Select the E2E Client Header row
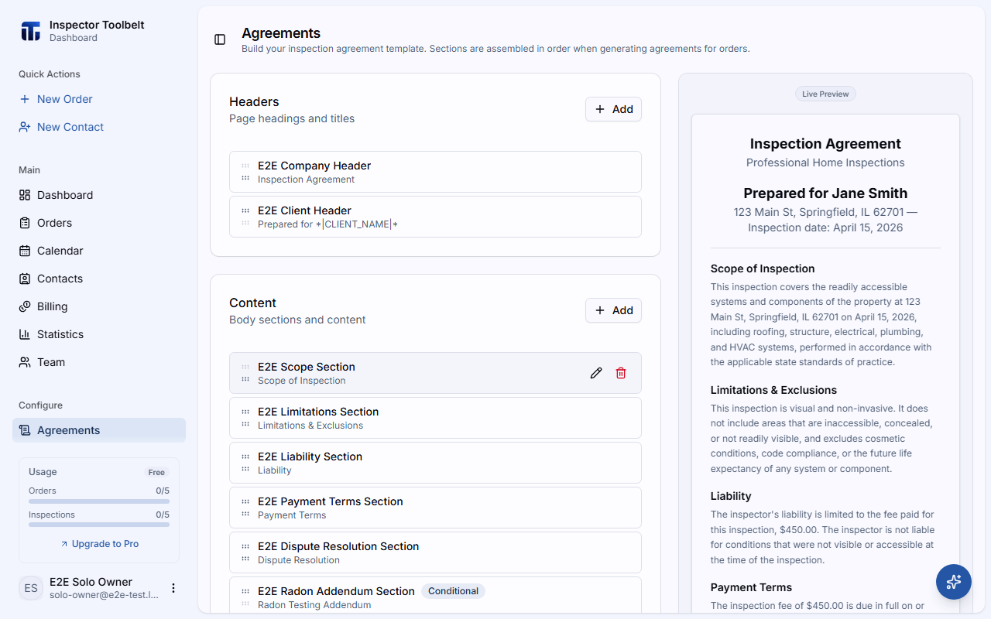Screen dimensions: 991x619 pos(435,217)
